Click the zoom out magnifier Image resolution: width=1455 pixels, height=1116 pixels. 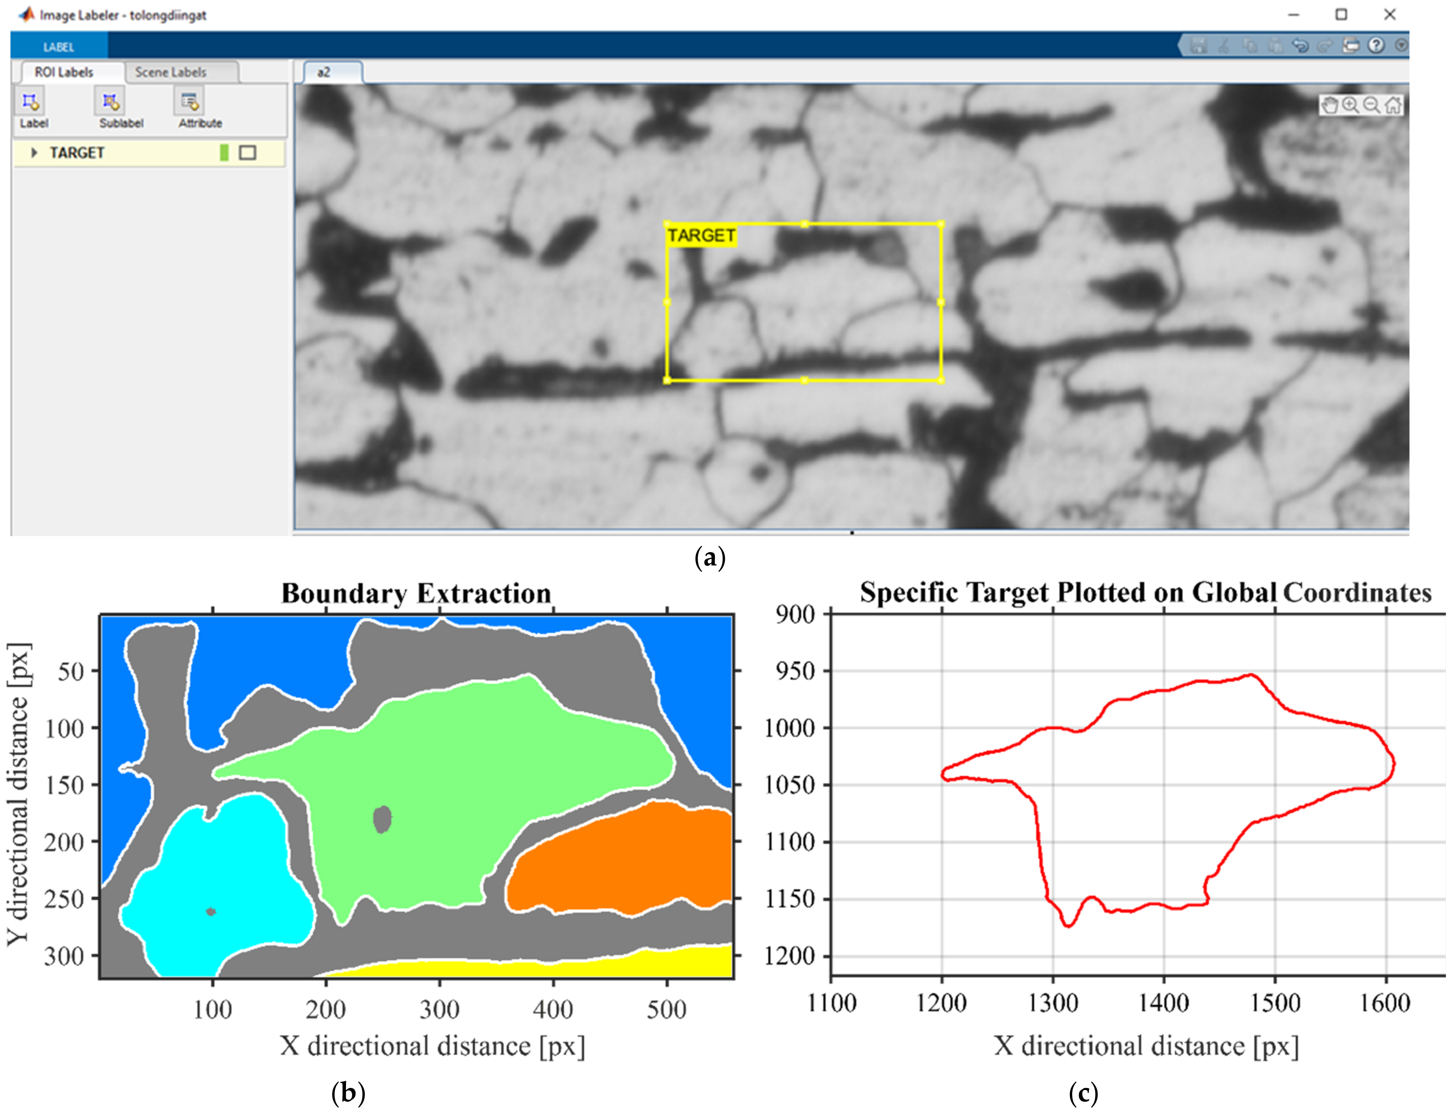coord(1371,105)
